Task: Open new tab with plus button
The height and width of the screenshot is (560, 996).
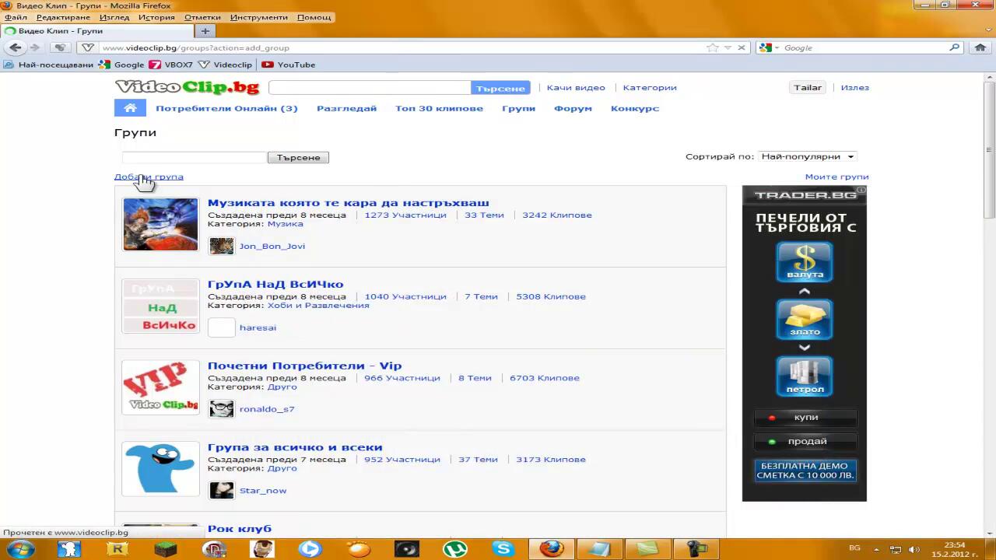Action: click(x=205, y=31)
